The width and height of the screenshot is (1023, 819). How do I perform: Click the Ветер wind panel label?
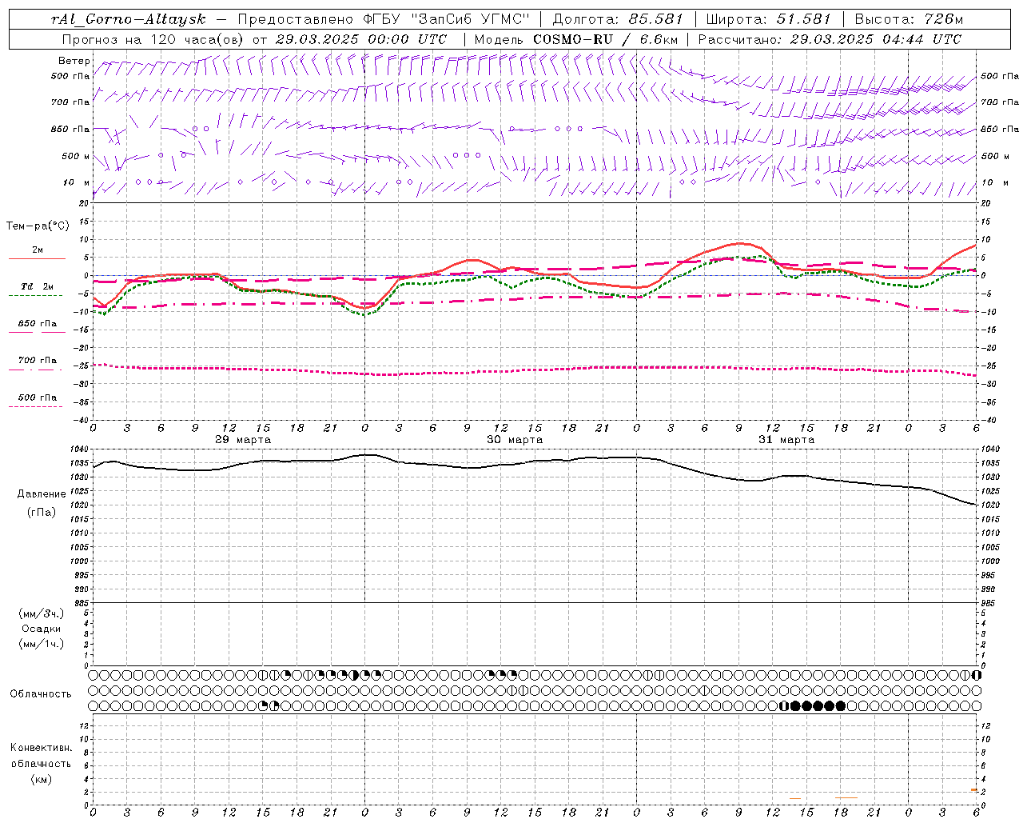point(74,61)
